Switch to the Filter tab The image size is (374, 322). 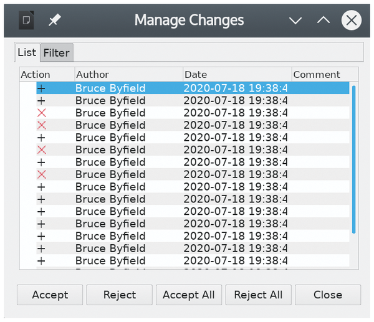click(56, 53)
